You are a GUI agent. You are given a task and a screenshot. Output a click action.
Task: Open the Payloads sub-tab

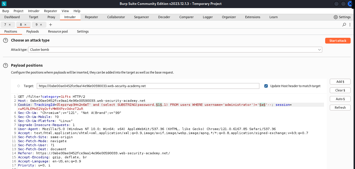click(x=32, y=31)
